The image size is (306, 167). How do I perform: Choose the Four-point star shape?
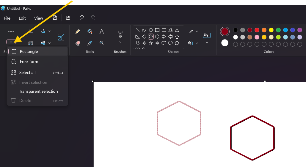[x=144, y=43]
